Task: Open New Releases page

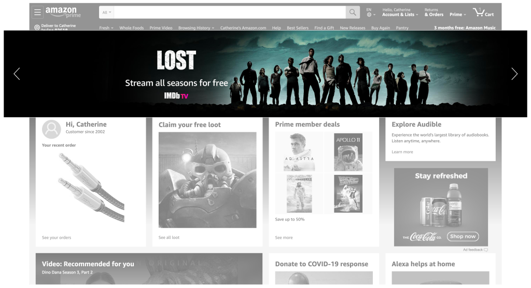Action: 353,28
